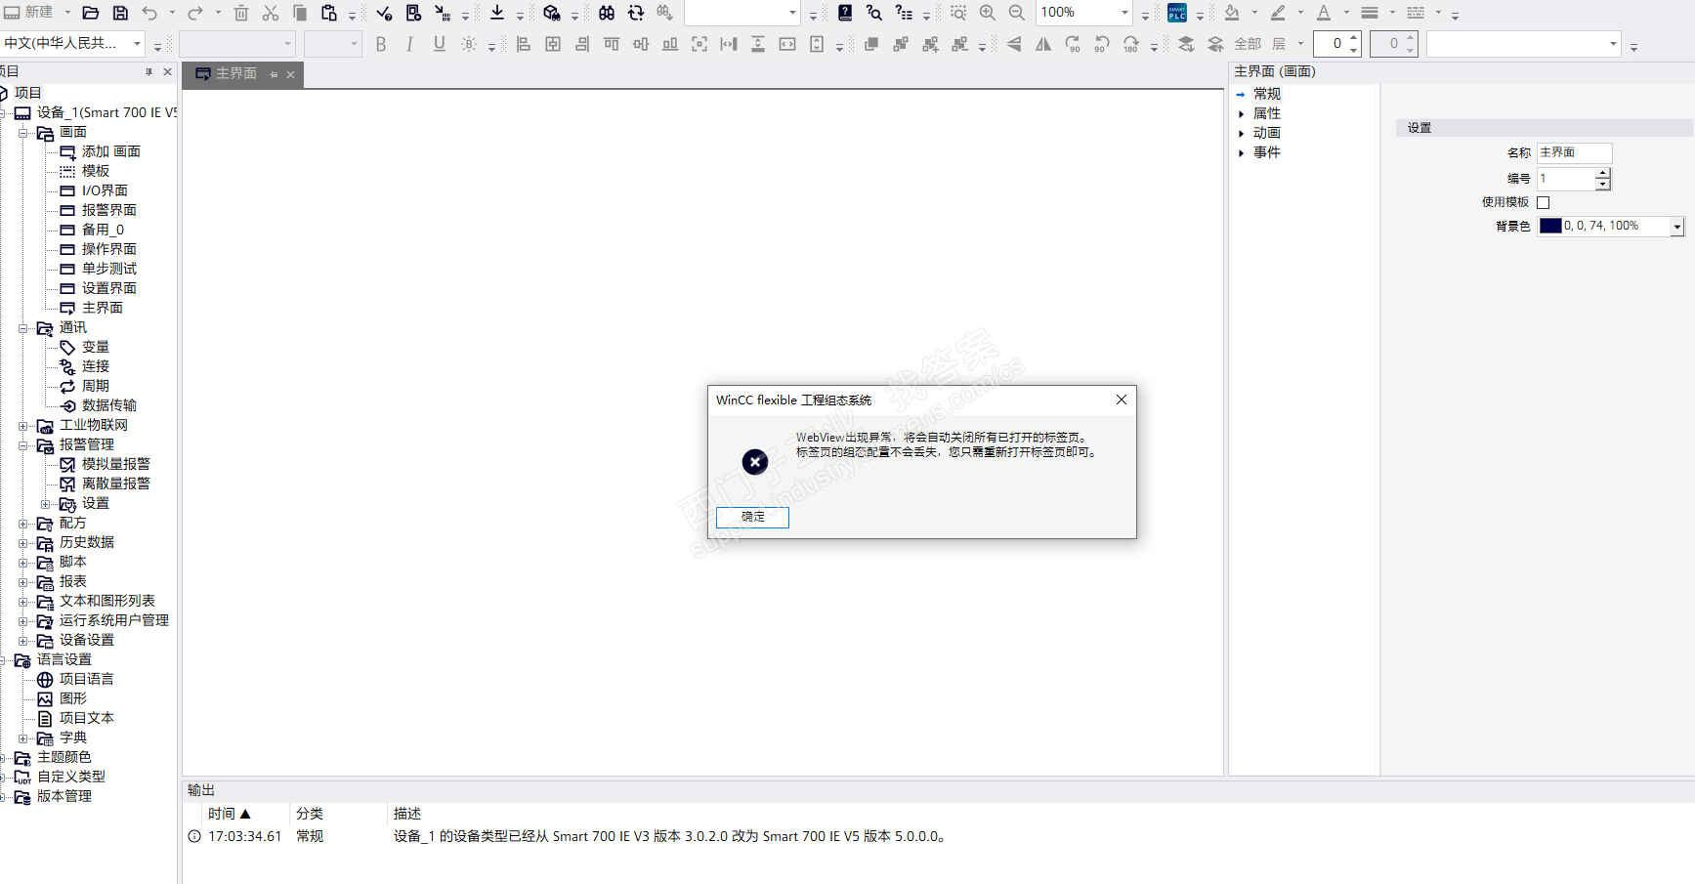Toggle the 使用模板 checkbox
This screenshot has height=884, width=1695.
[1544, 202]
